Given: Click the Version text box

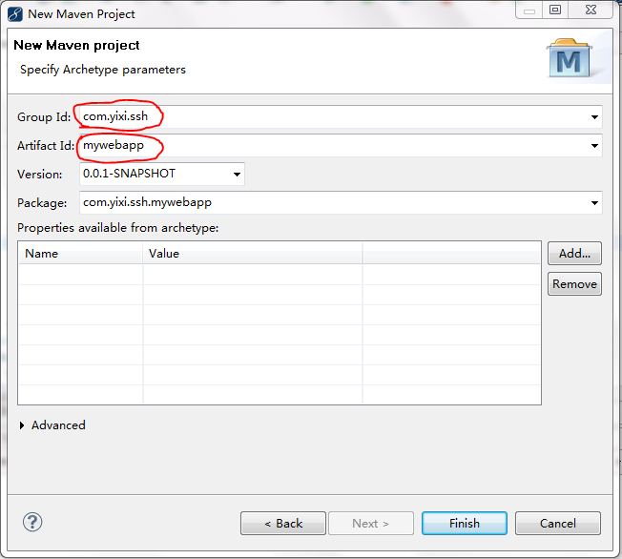Looking at the screenshot, I should coord(153,175).
